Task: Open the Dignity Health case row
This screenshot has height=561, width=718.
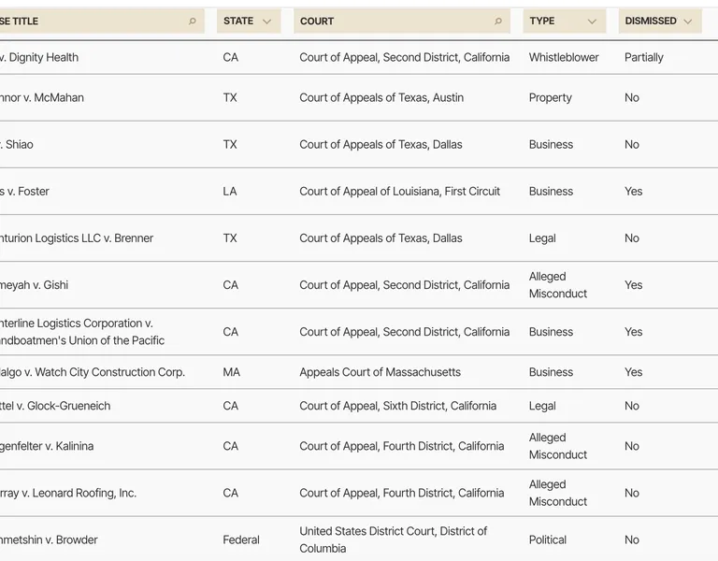Action: (x=359, y=57)
